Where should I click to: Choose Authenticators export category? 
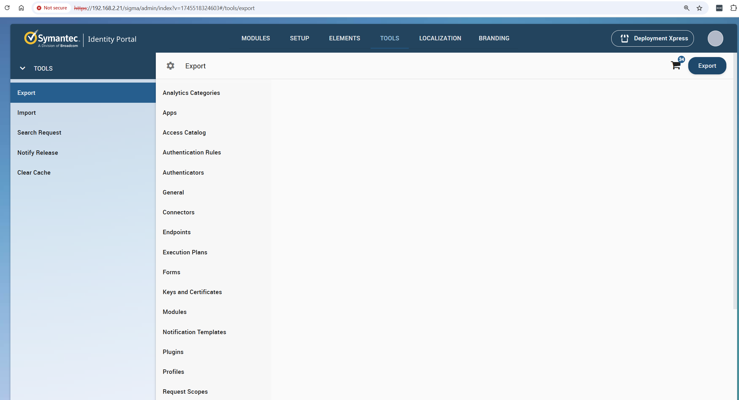[x=213, y=172]
